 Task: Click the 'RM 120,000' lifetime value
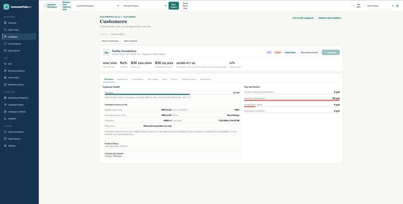[x=141, y=62]
